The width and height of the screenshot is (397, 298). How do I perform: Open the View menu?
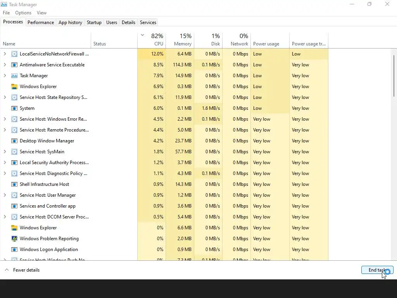pos(41,13)
